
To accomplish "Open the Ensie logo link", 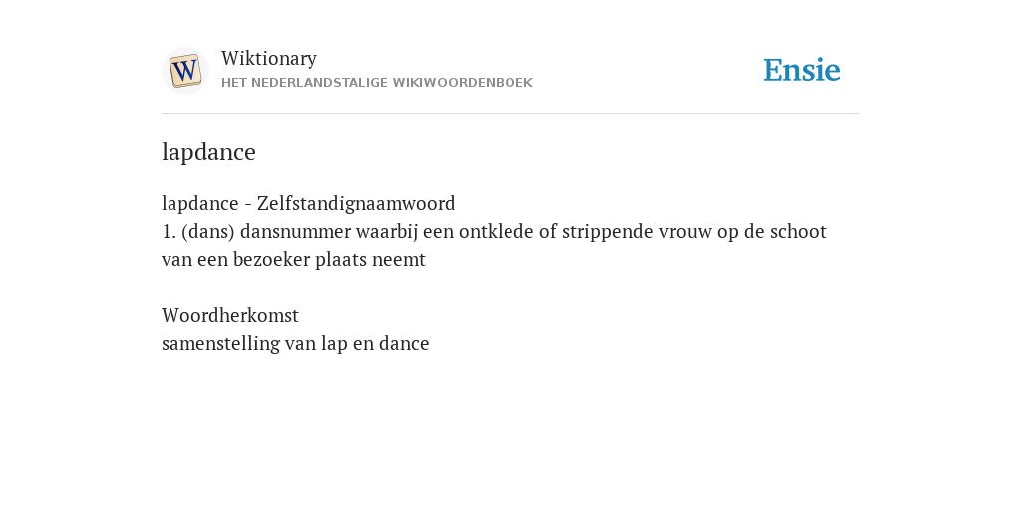I will pyautogui.click(x=802, y=70).
